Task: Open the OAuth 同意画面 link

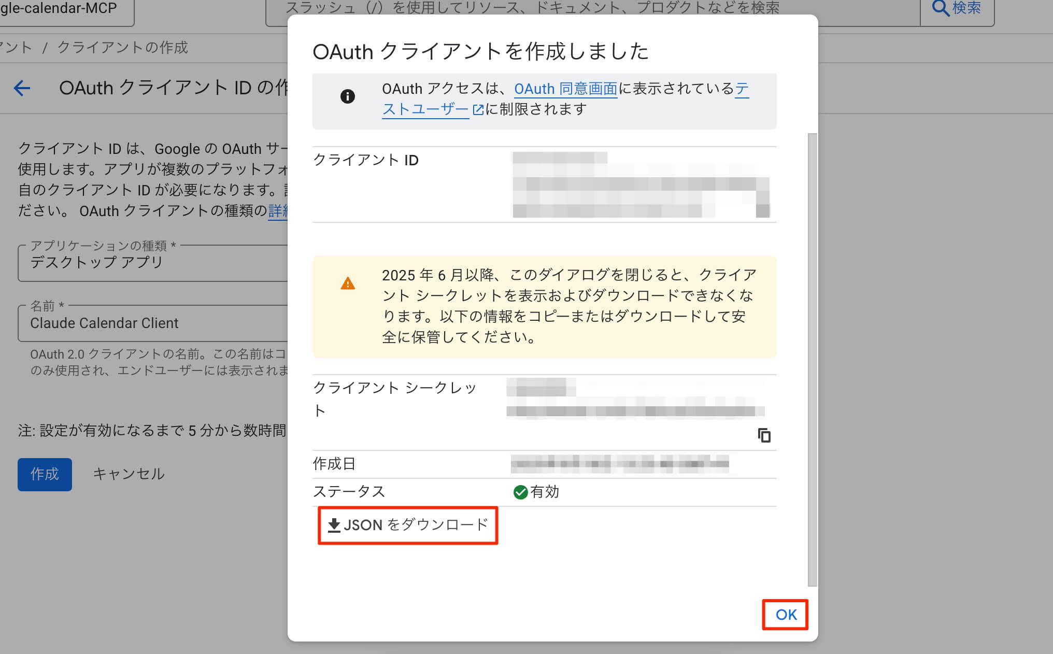Action: [x=565, y=89]
